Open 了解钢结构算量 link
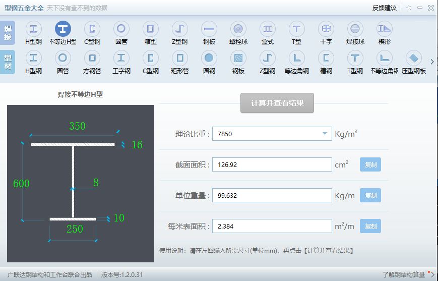Image resolution: width=438 pixels, height=281 pixels. point(404,274)
